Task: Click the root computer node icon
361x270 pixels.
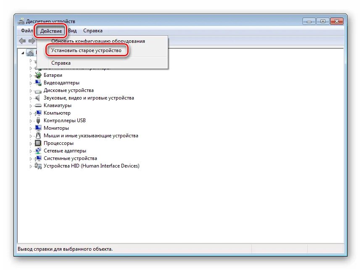Action: (x=30, y=52)
